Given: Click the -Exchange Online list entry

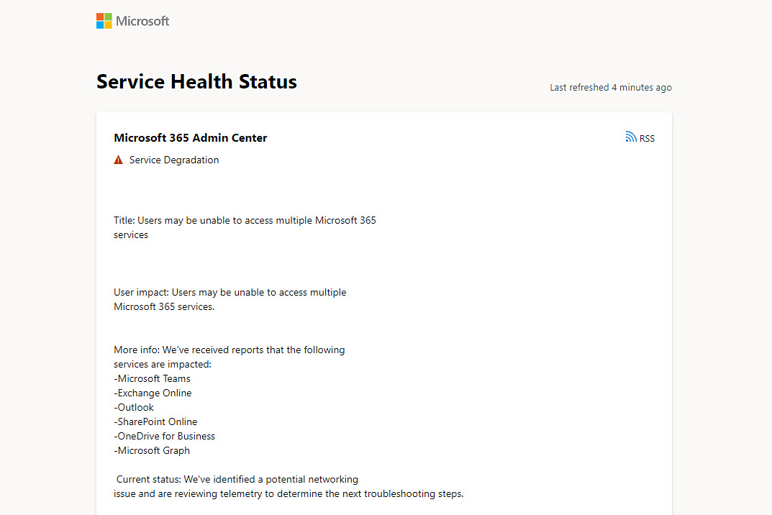Looking at the screenshot, I should [x=153, y=393].
